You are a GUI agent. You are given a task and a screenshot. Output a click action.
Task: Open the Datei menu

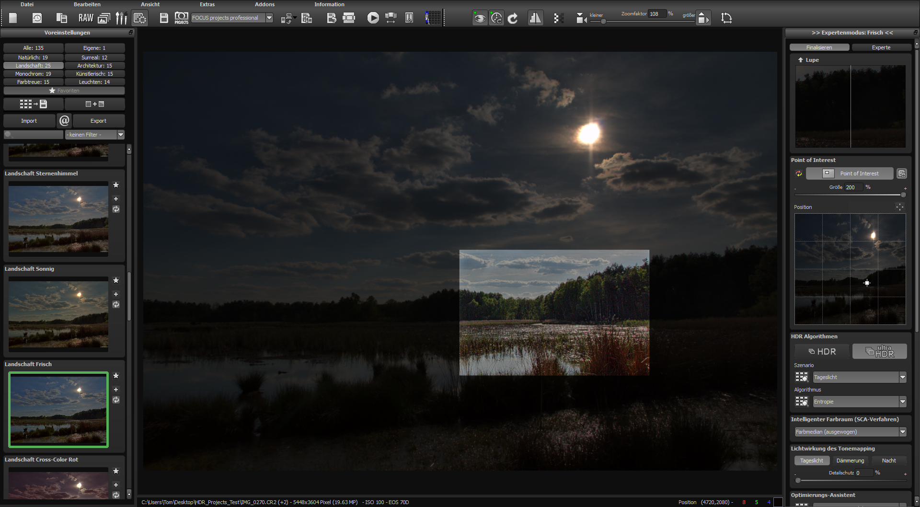[x=27, y=4]
